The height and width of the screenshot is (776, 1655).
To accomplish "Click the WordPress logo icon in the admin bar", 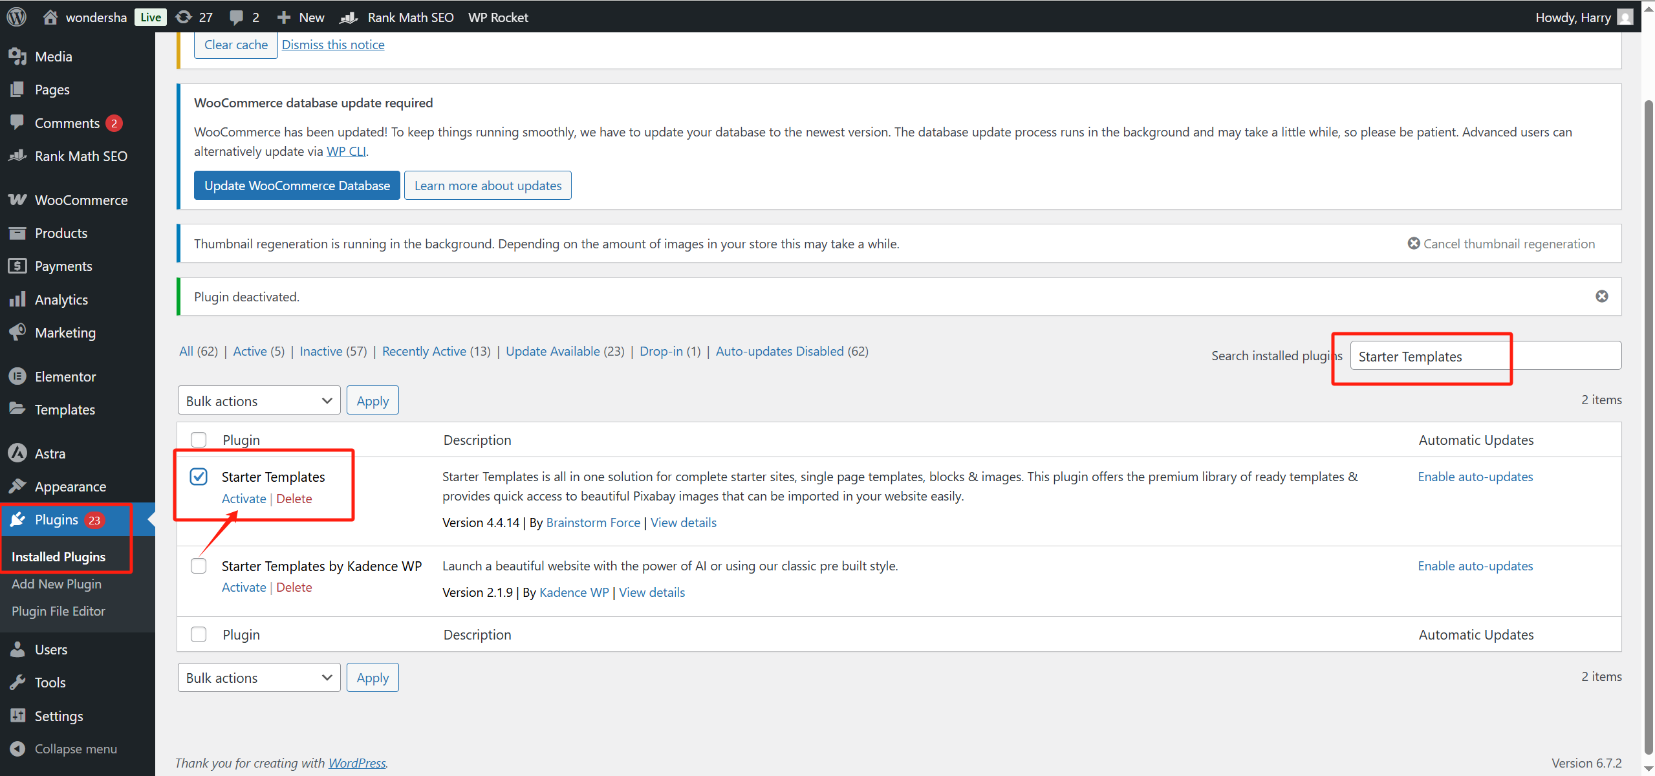I will tap(16, 17).
